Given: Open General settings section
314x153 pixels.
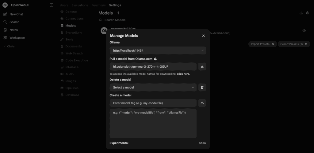Looking at the screenshot, I should click(69, 12).
